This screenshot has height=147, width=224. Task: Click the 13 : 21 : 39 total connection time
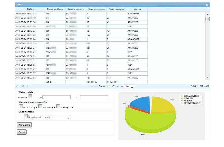click(x=92, y=82)
